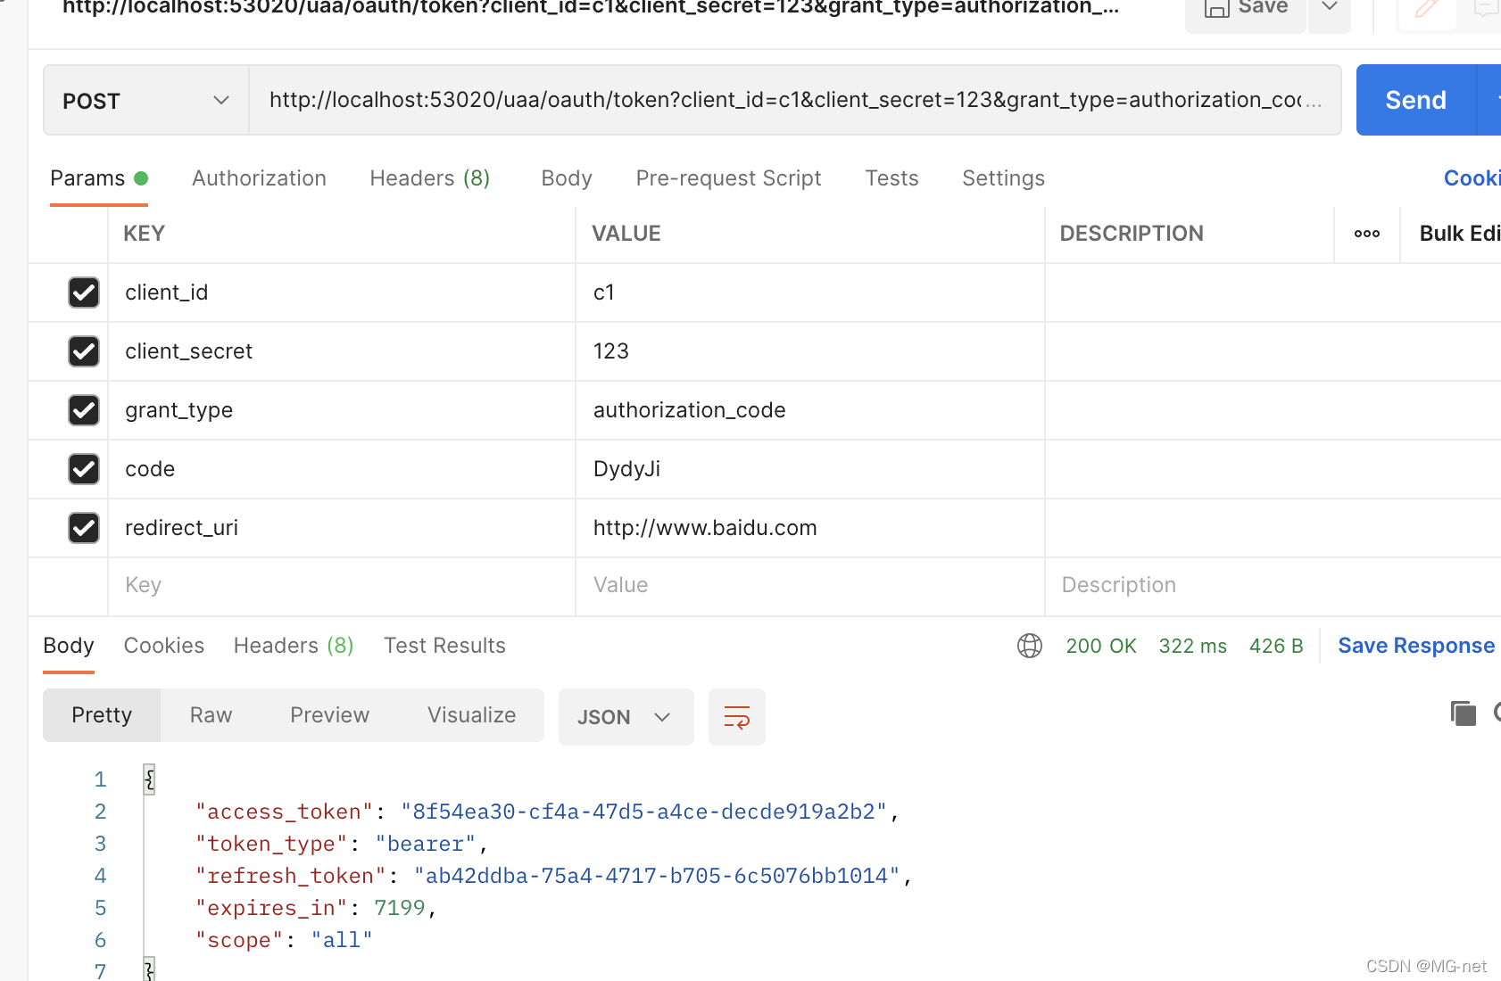Click the VALUE column header
Screen dimensions: 1501x981
[626, 234]
